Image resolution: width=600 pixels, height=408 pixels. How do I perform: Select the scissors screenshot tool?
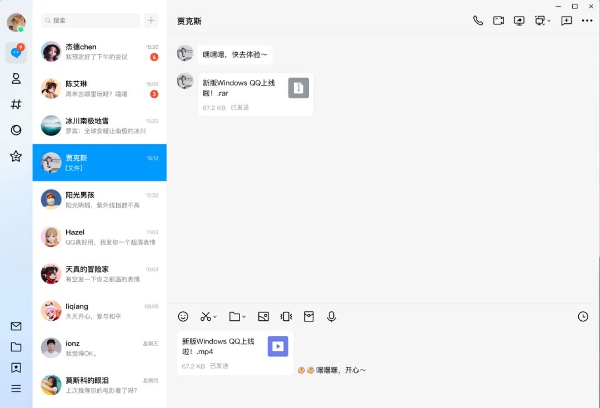[206, 316]
